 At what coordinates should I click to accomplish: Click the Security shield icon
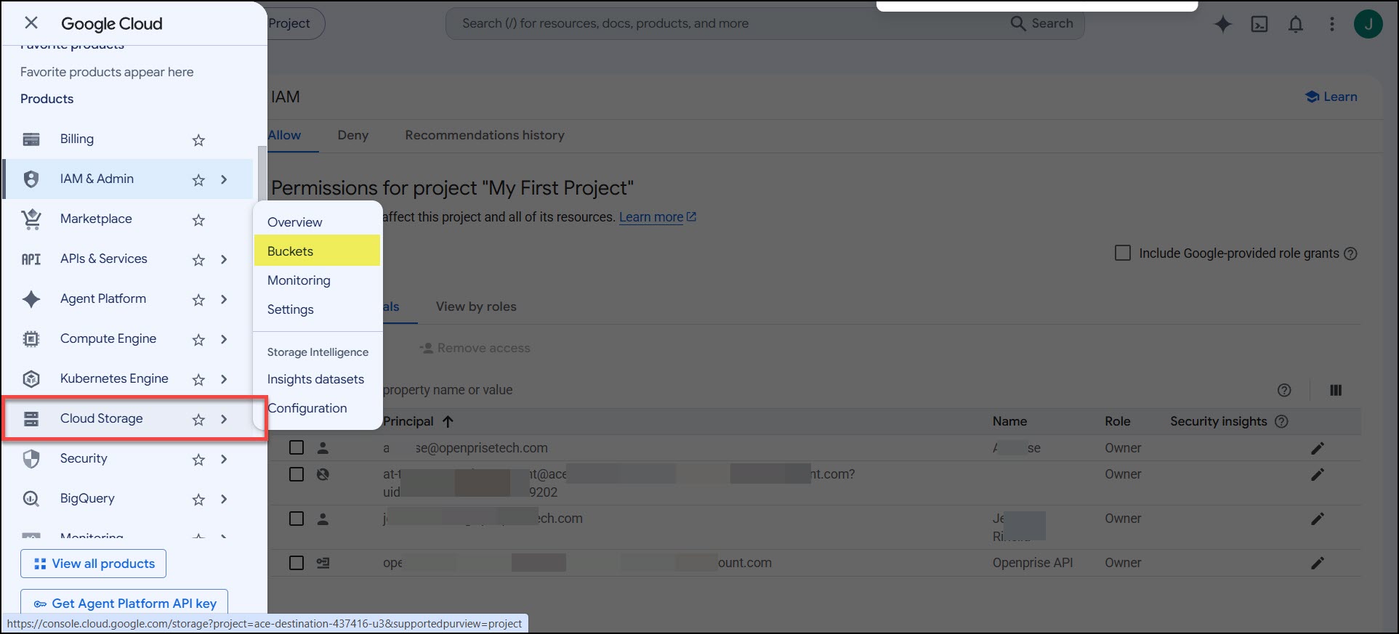pos(31,458)
